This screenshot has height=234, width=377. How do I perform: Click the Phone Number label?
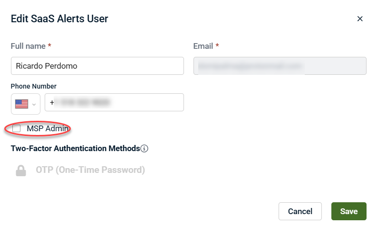point(33,86)
